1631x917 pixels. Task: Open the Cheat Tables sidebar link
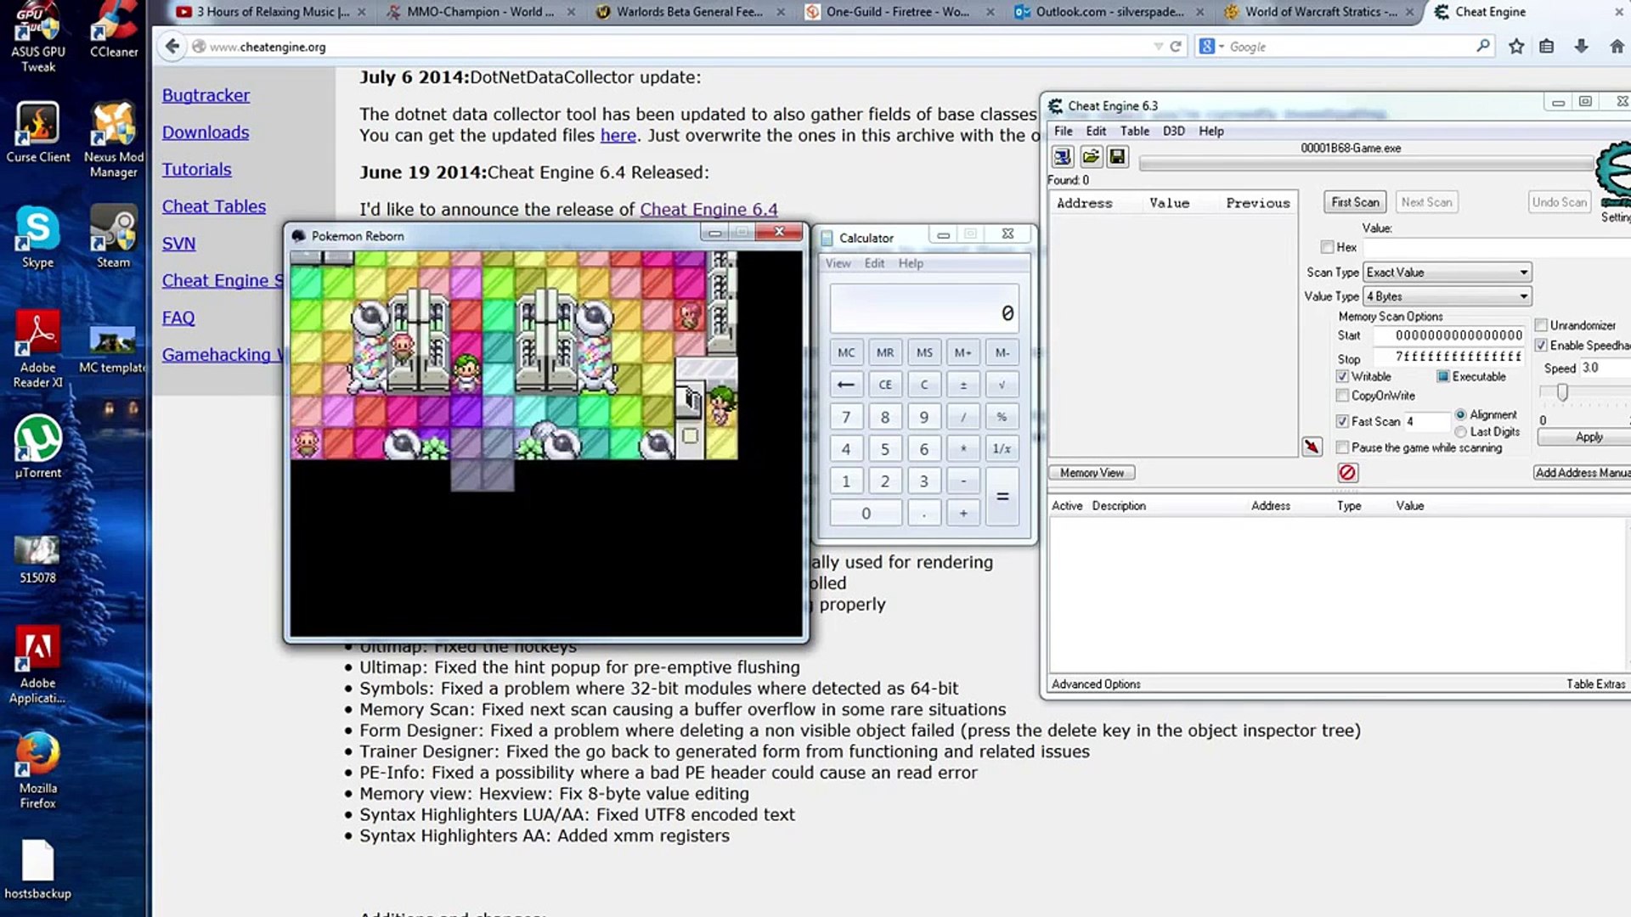click(214, 206)
